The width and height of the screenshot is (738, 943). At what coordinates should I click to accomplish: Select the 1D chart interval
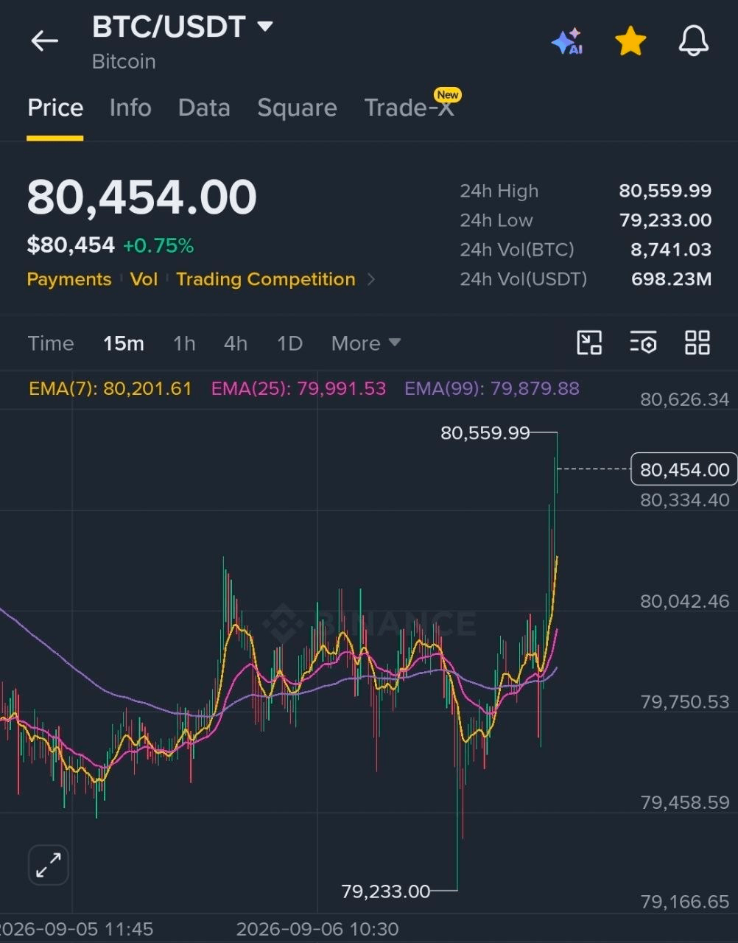289,343
